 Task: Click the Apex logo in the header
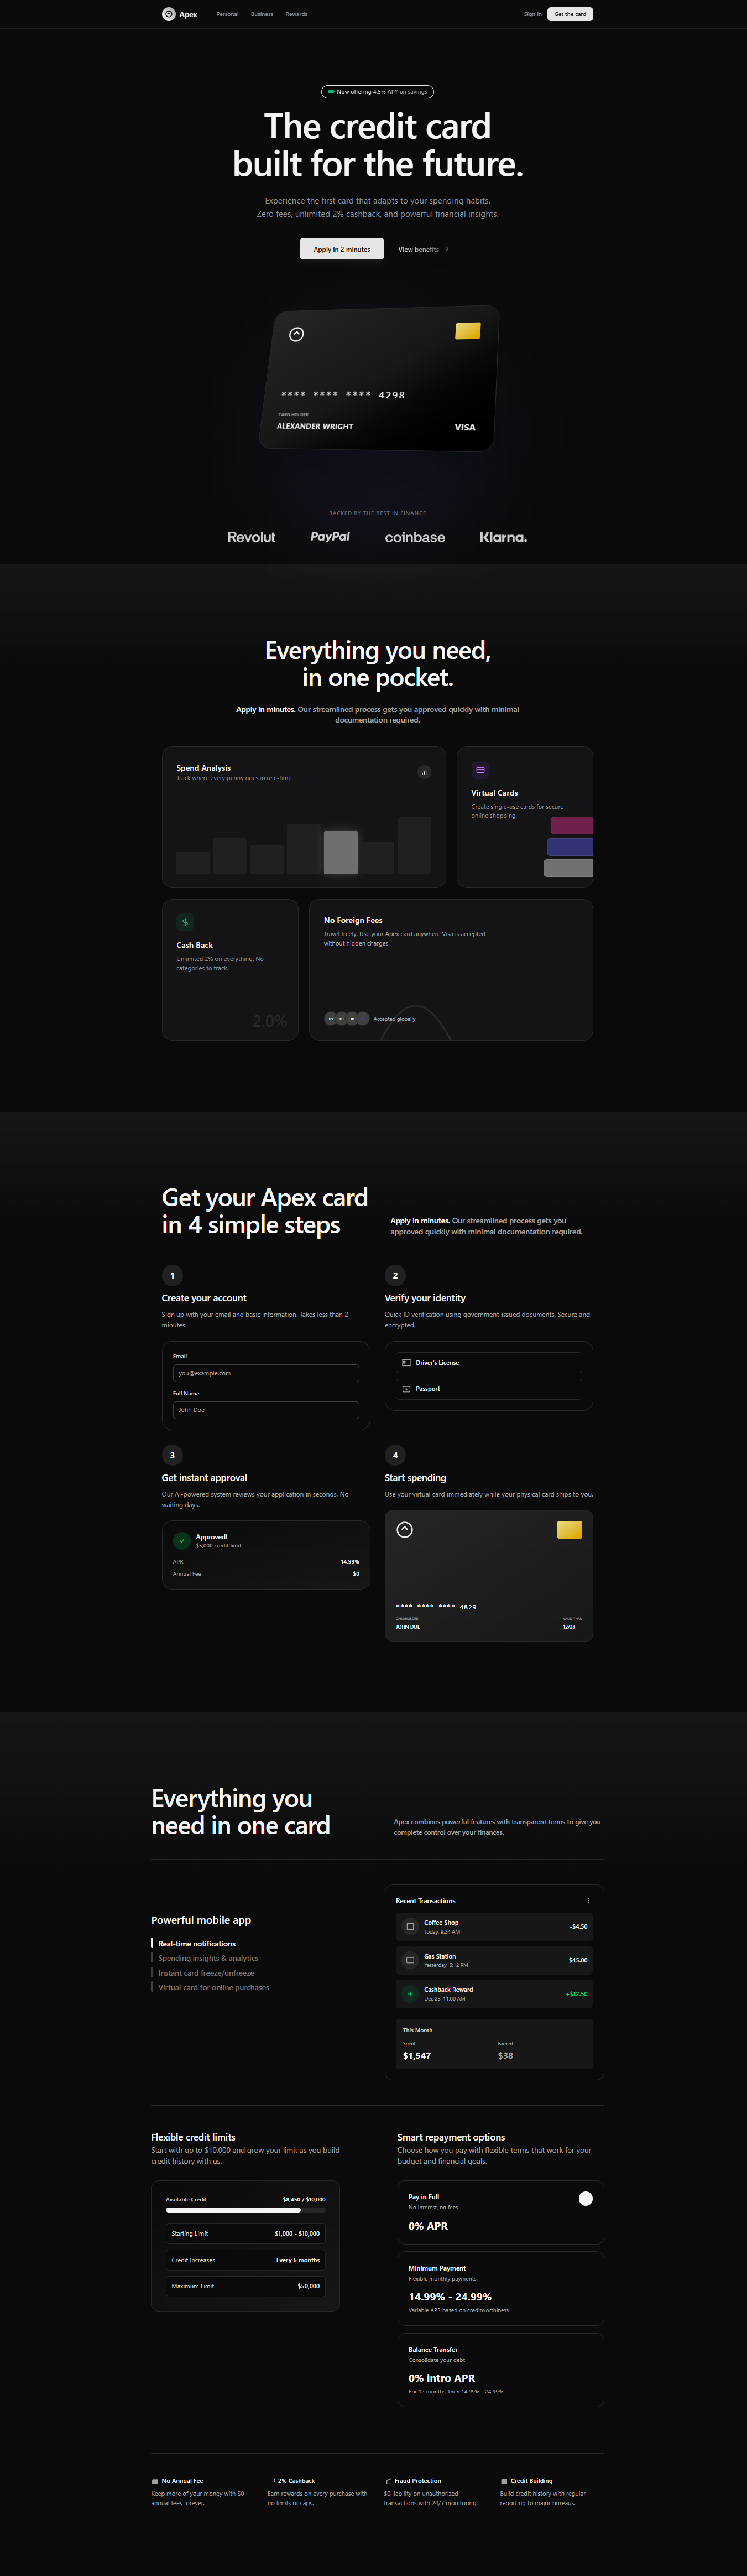180,14
